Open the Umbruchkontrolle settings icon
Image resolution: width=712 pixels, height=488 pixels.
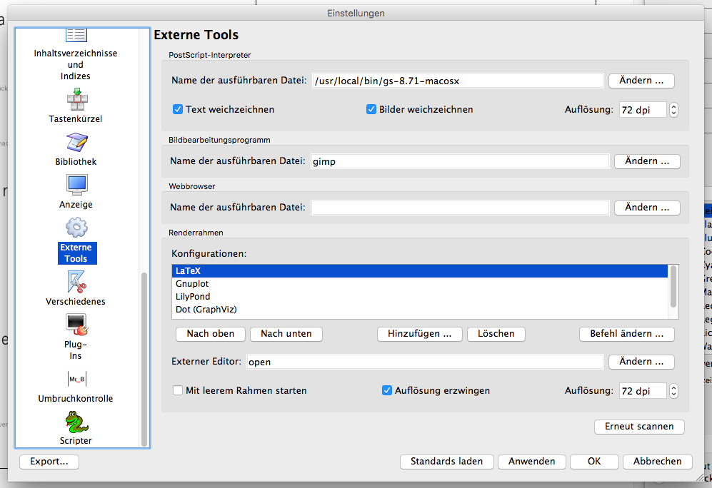pos(76,378)
